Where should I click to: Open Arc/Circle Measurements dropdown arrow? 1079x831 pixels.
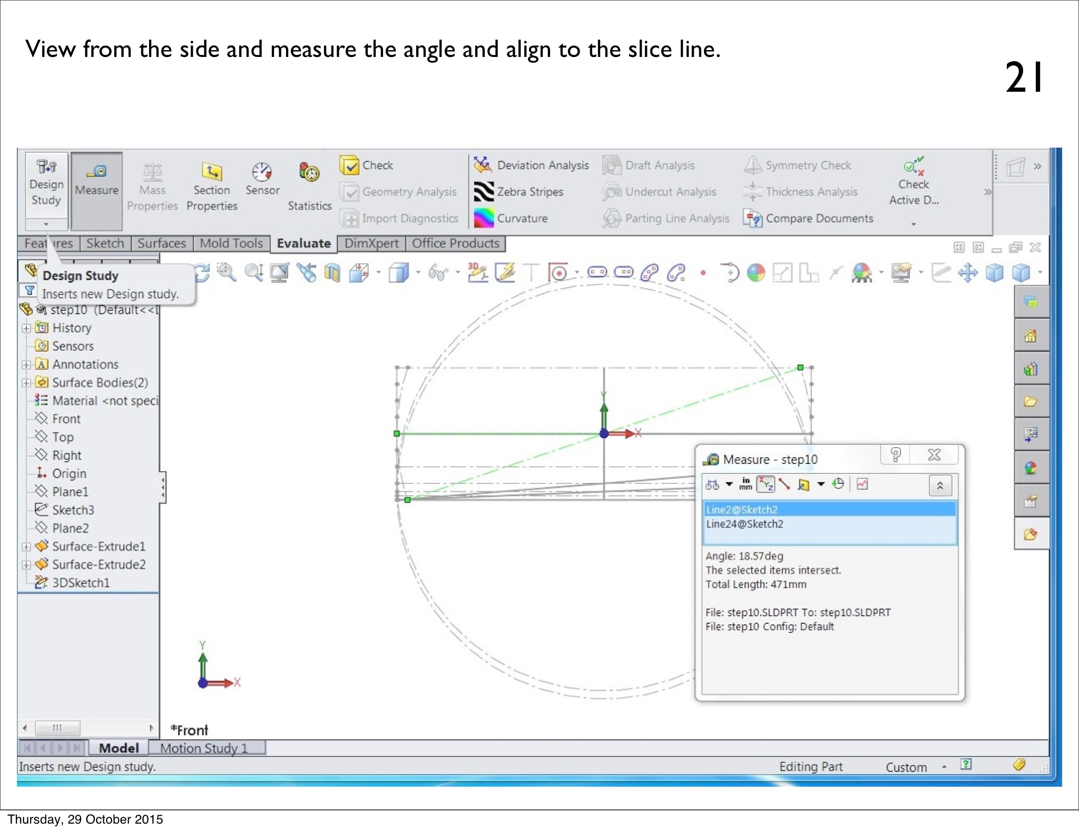pyautogui.click(x=729, y=484)
